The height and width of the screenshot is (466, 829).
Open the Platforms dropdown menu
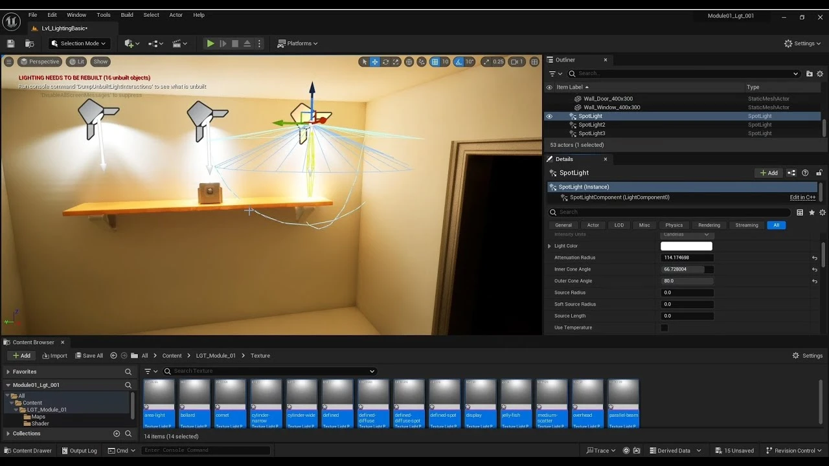pos(297,43)
